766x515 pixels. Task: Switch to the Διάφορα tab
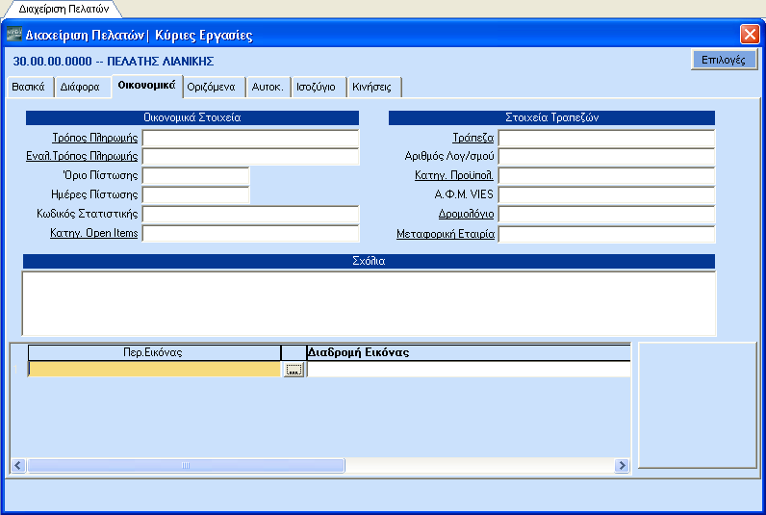pos(81,87)
